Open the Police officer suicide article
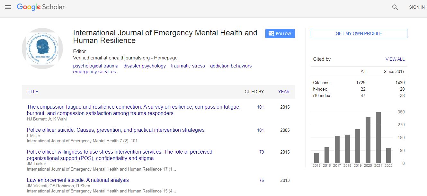 point(116,130)
